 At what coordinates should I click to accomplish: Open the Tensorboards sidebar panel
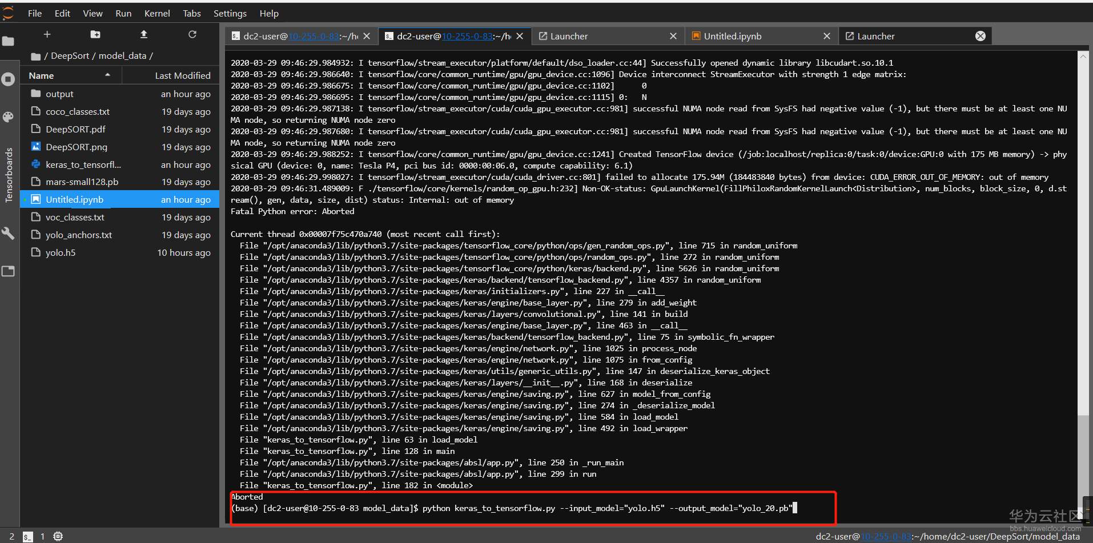9,175
